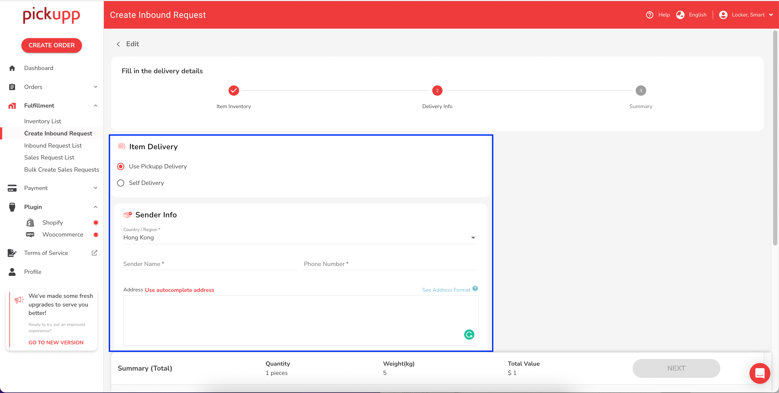Image resolution: width=779 pixels, height=393 pixels.
Task: Click Terms of Service label
Action: pyautogui.click(x=46, y=253)
